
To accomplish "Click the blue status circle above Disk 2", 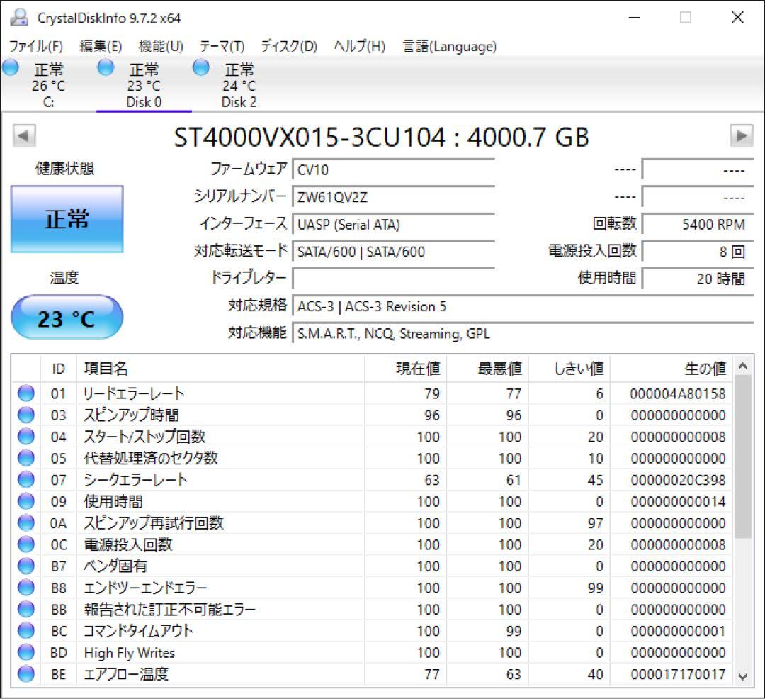I will (x=200, y=67).
